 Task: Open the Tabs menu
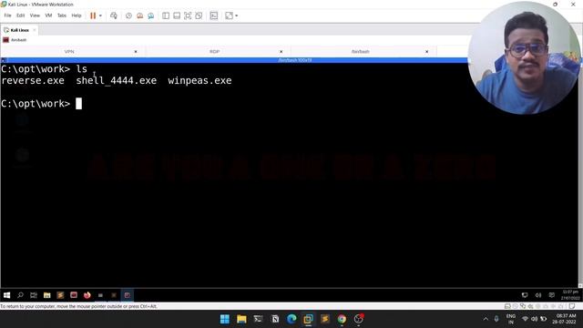[x=62, y=15]
